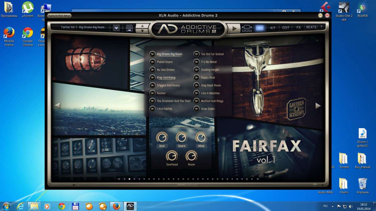Preview the Plated Snare preset
Screen dimensions: 376x211
coord(152,62)
